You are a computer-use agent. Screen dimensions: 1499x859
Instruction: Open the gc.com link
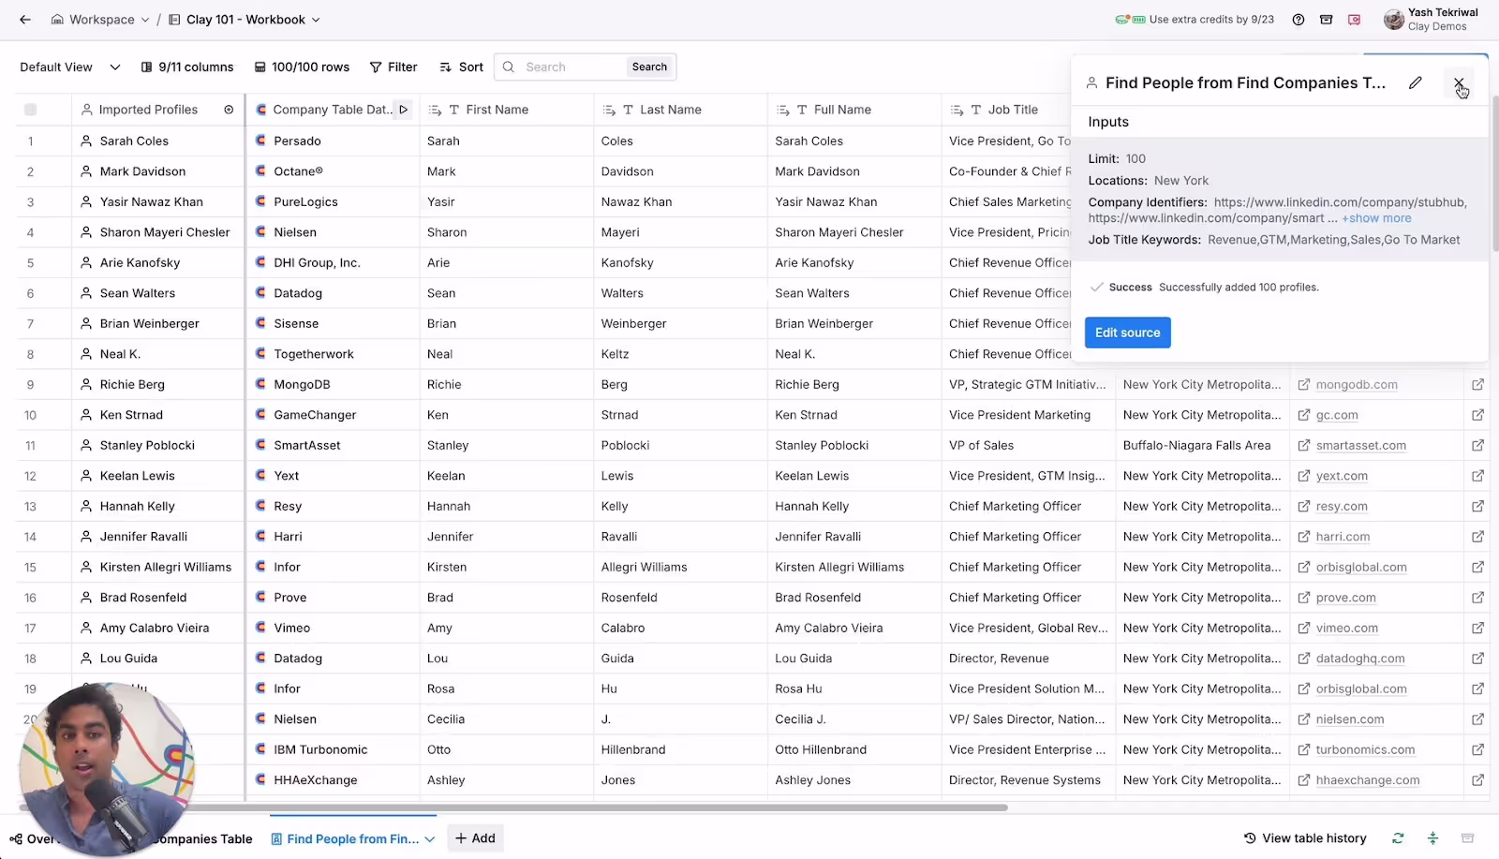pos(1336,415)
